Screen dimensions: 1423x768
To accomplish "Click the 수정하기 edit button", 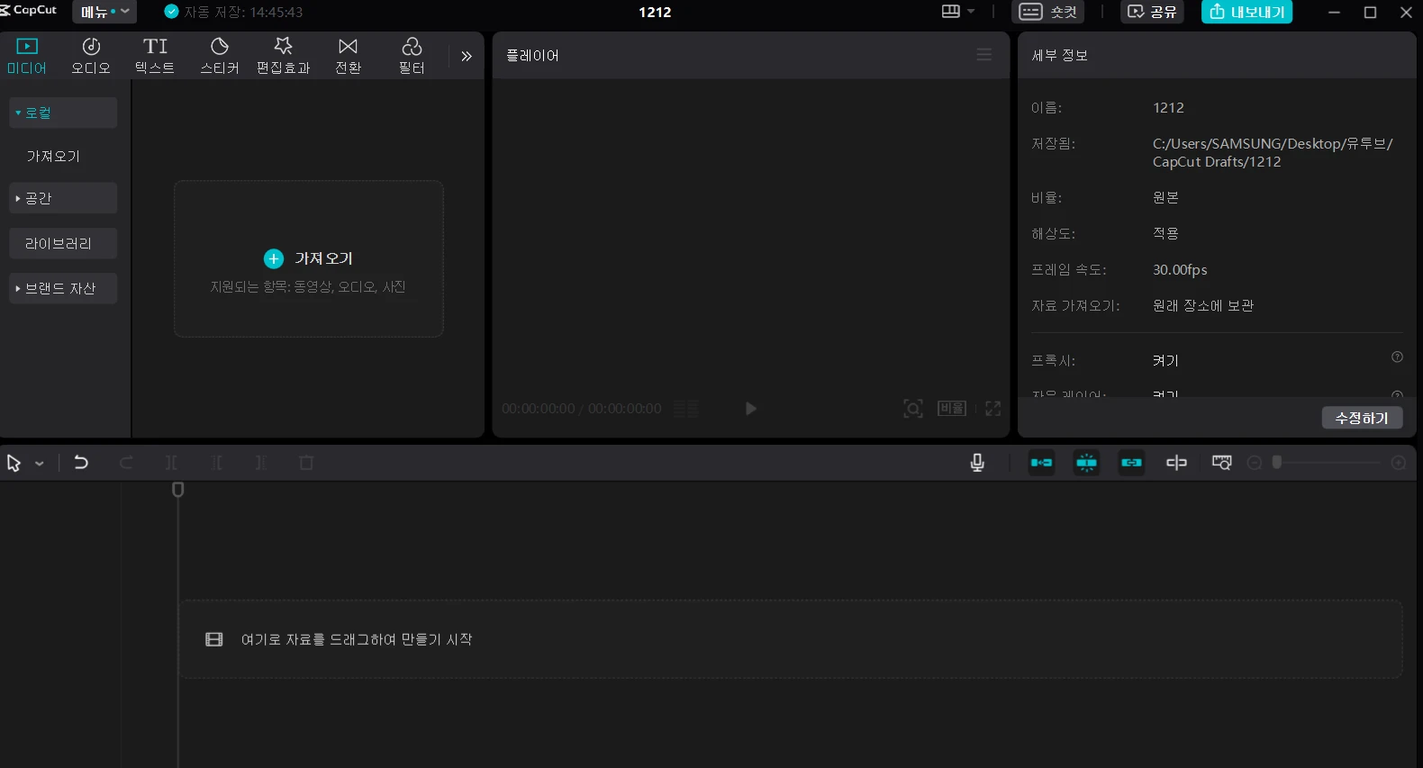I will click(x=1362, y=418).
